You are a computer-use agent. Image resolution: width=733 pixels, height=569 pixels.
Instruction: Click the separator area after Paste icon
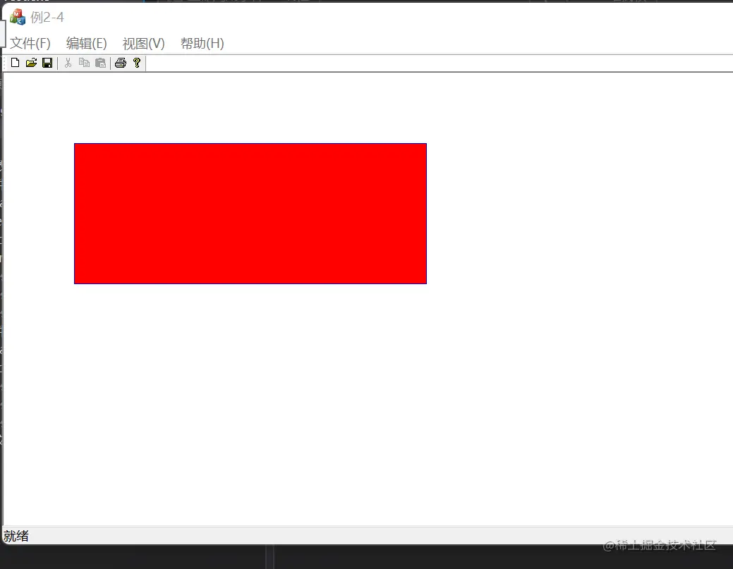[110, 63]
